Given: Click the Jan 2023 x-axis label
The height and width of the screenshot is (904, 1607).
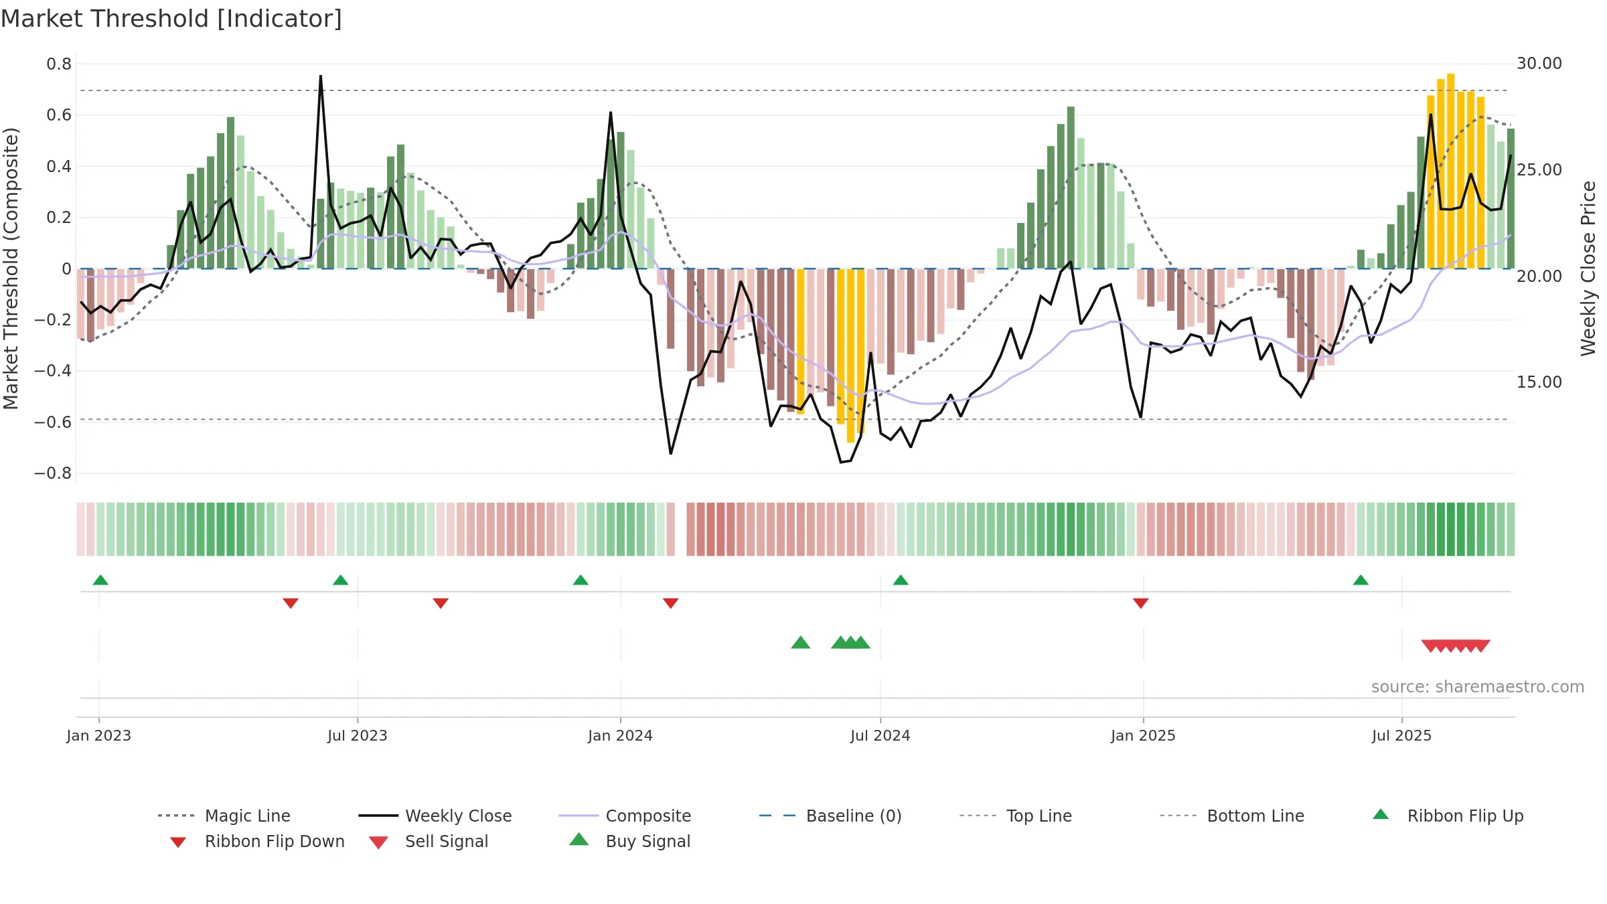Looking at the screenshot, I should [99, 735].
